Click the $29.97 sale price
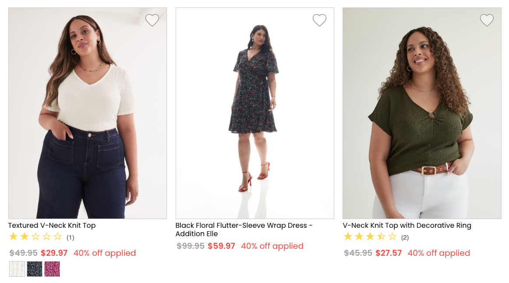 click(x=54, y=253)
